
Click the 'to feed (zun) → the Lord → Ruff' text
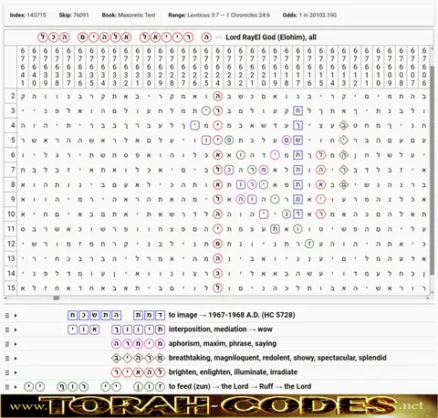tap(240, 386)
